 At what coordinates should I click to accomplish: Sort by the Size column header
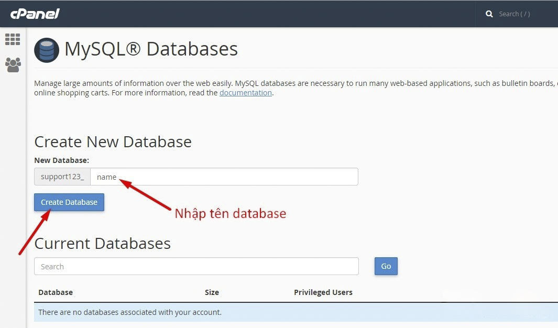pos(212,292)
